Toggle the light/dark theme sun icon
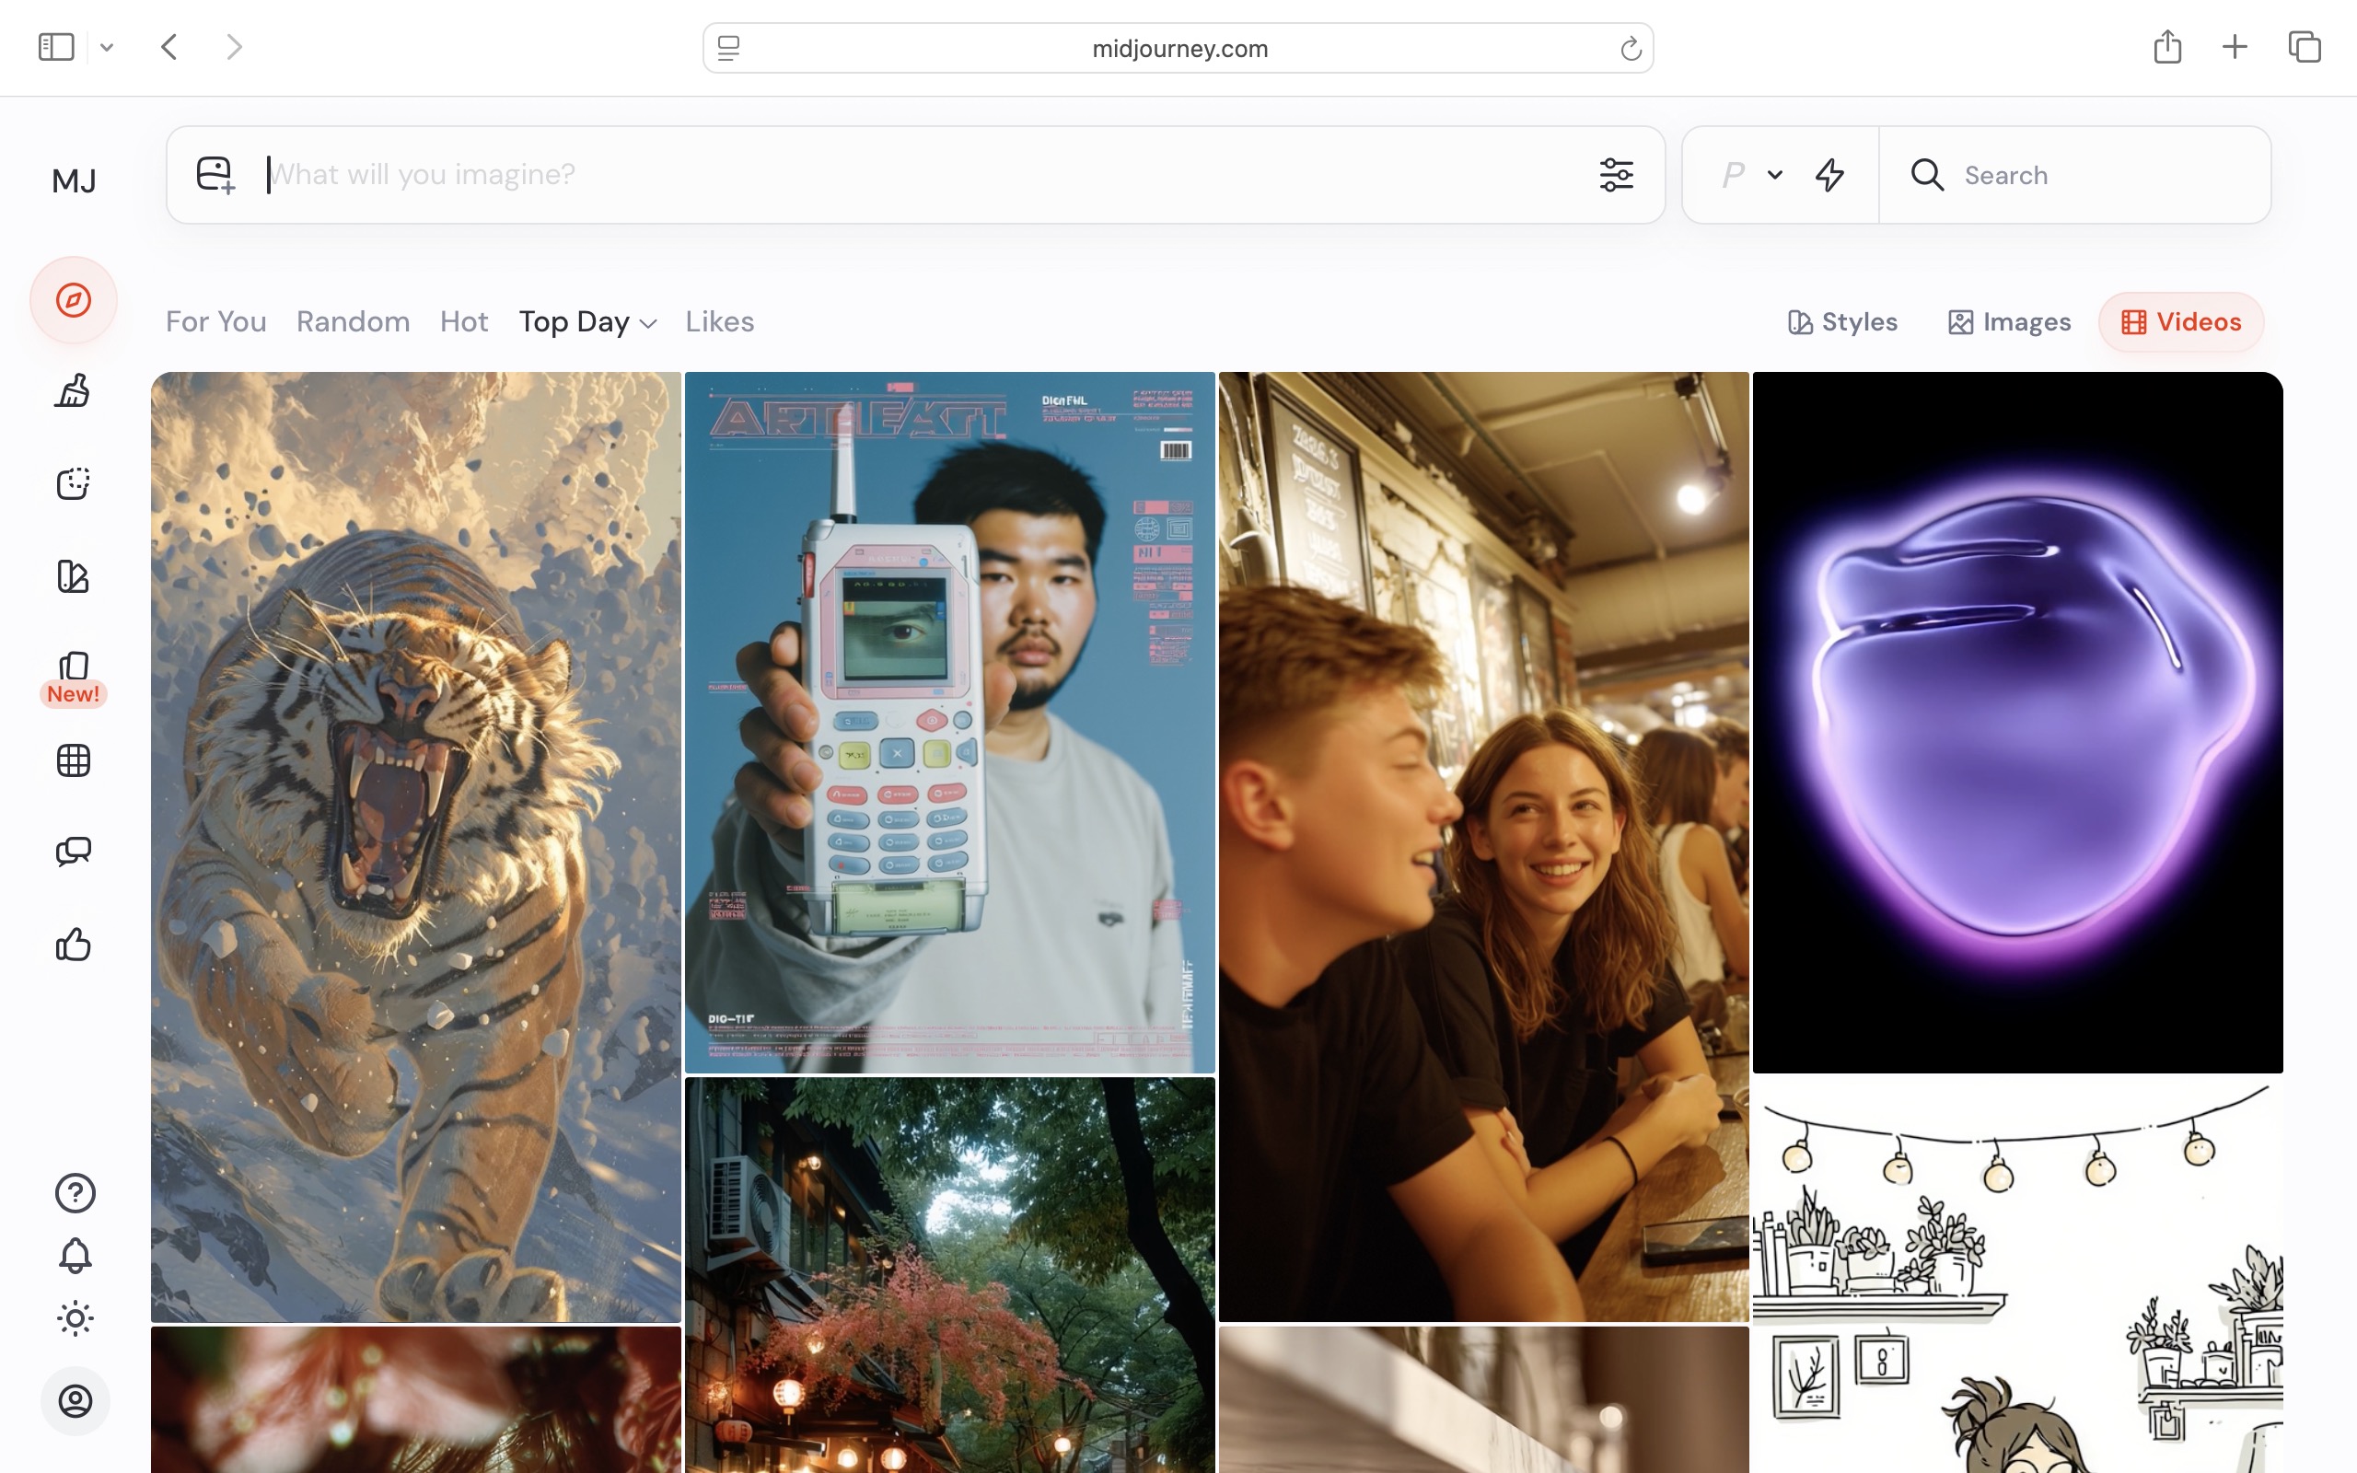The height and width of the screenshot is (1473, 2357). (x=75, y=1318)
